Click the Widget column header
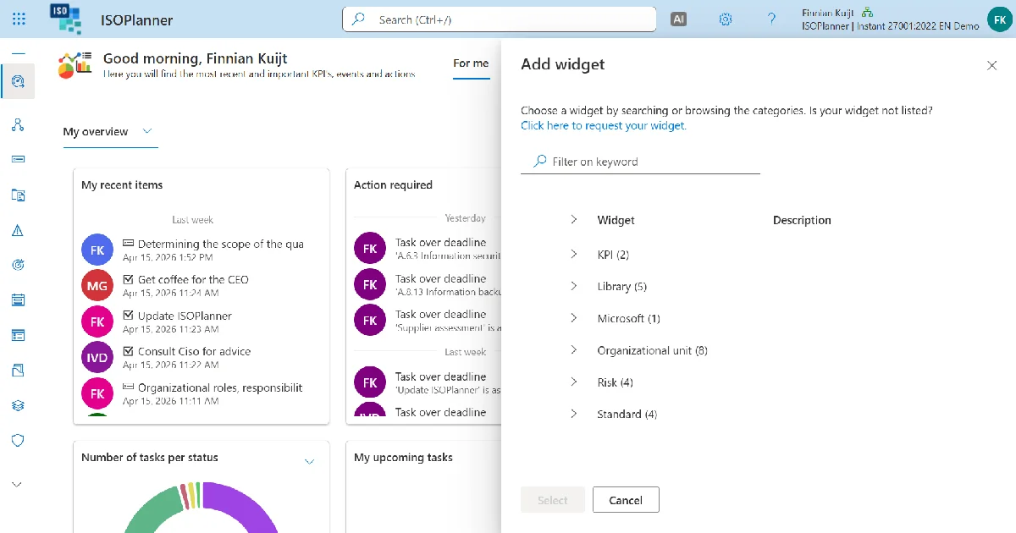The width and height of the screenshot is (1016, 533). click(x=616, y=220)
